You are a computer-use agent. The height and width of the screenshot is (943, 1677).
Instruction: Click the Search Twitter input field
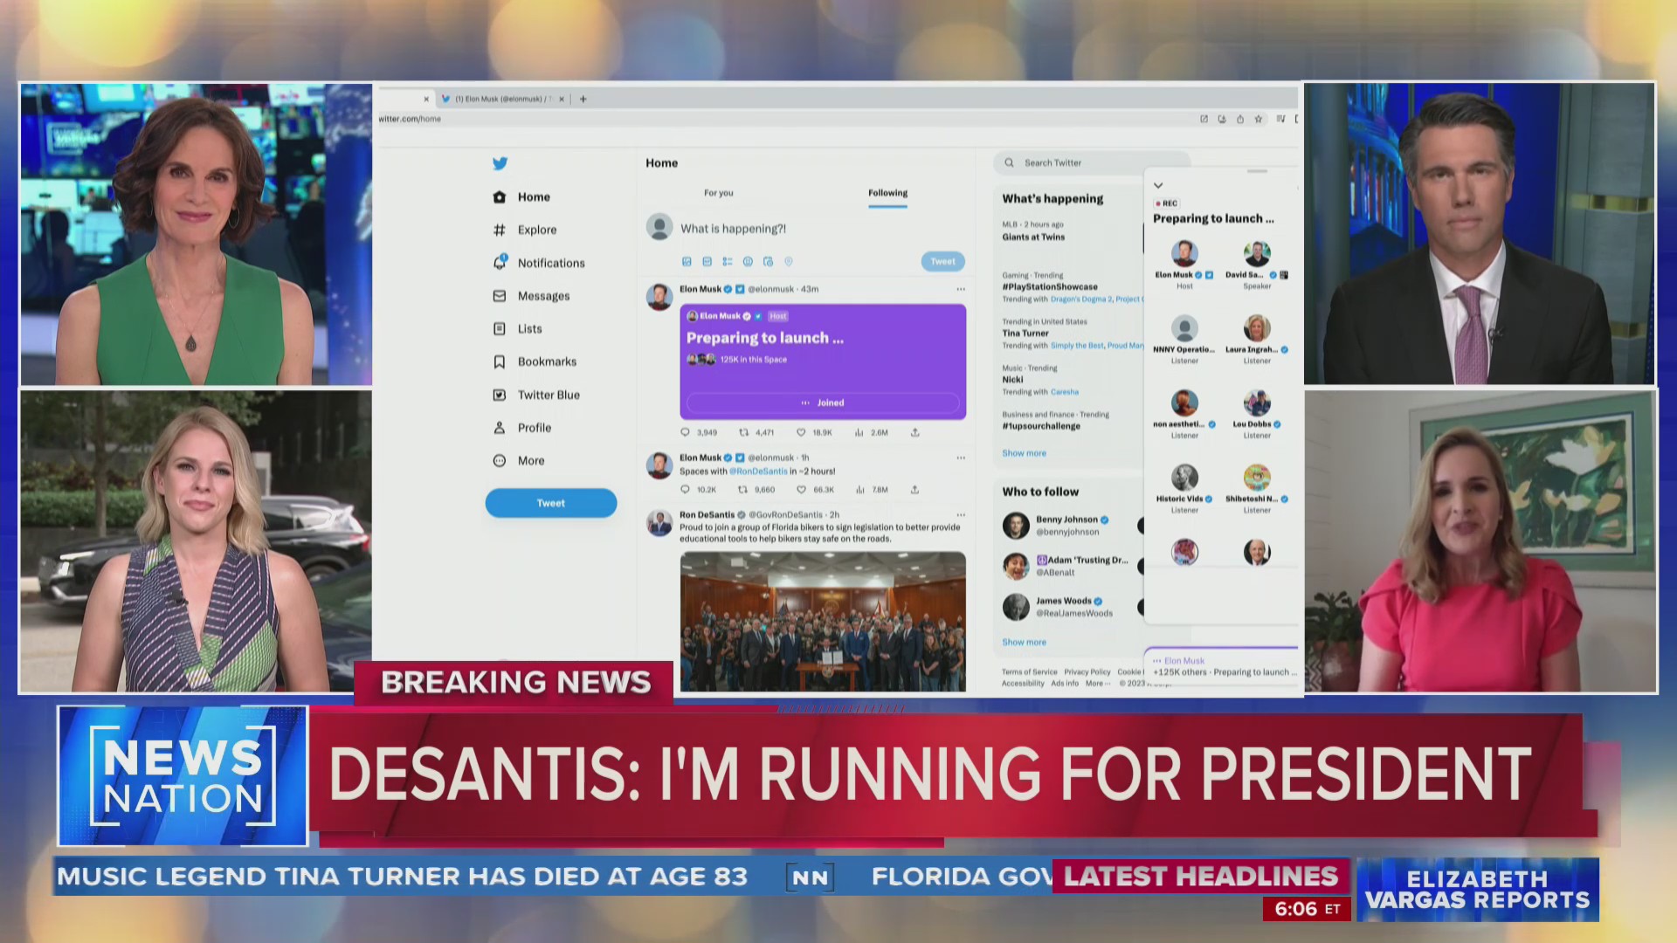click(x=1074, y=162)
